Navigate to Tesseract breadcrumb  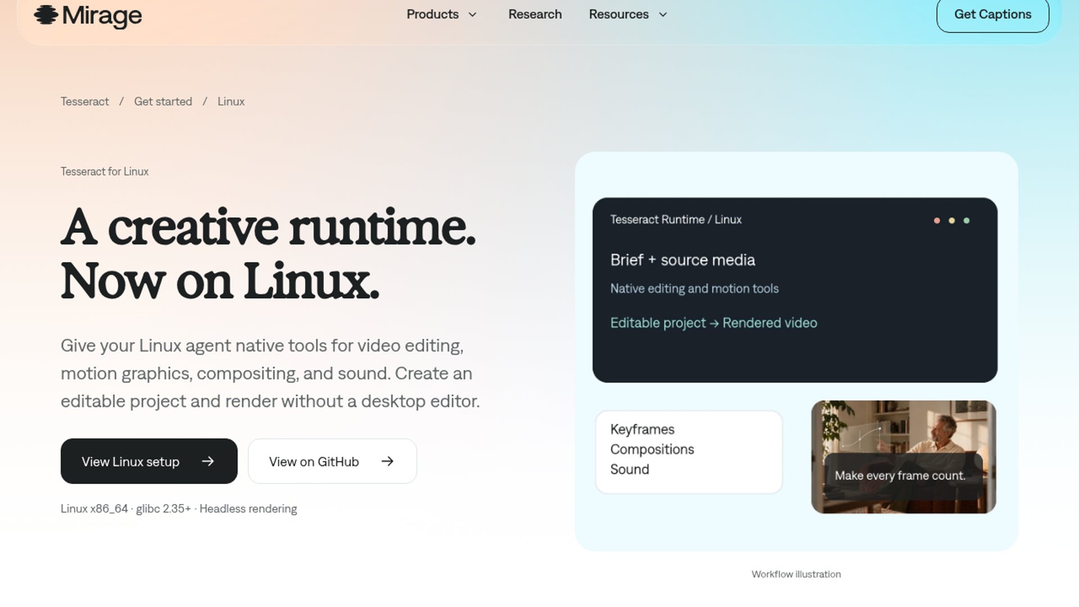point(85,102)
